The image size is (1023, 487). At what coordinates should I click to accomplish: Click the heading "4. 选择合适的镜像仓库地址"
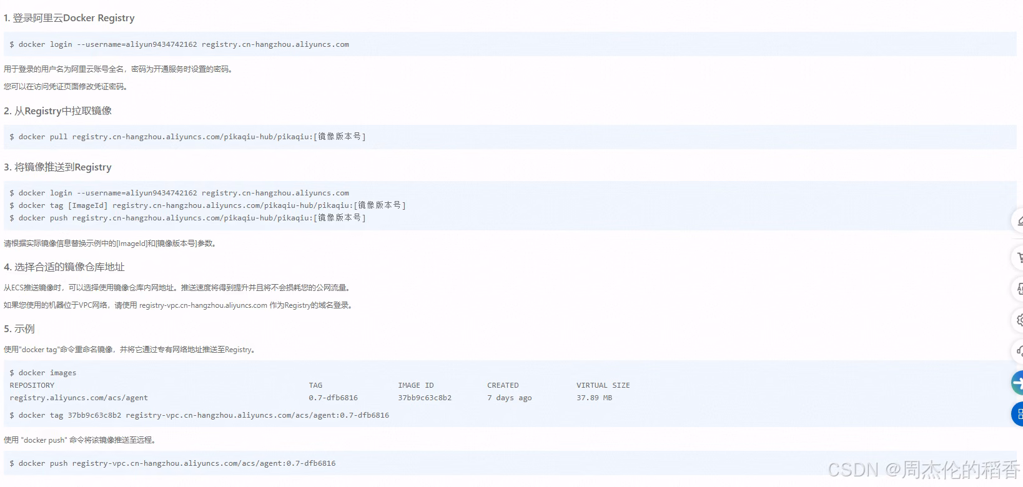click(64, 267)
